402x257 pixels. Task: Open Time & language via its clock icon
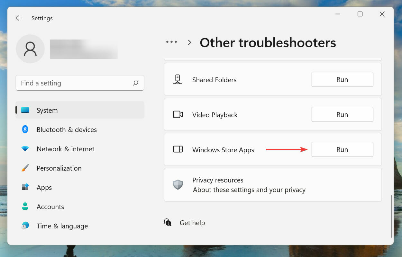click(x=25, y=226)
